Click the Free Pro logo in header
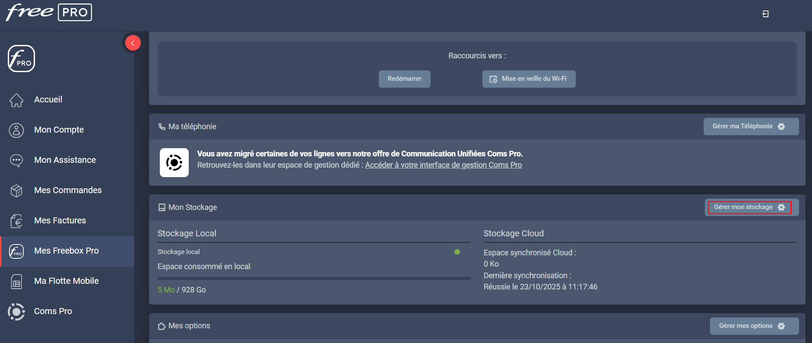This screenshot has width=812, height=343. (48, 12)
